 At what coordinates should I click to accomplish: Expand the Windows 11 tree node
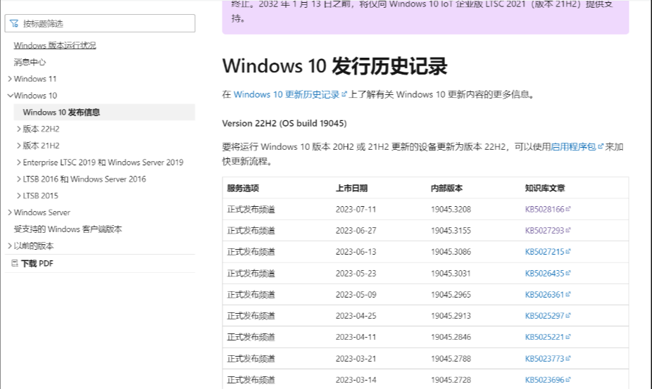[10, 79]
